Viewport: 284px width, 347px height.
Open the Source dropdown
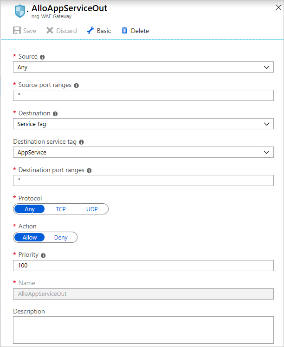tap(143, 67)
